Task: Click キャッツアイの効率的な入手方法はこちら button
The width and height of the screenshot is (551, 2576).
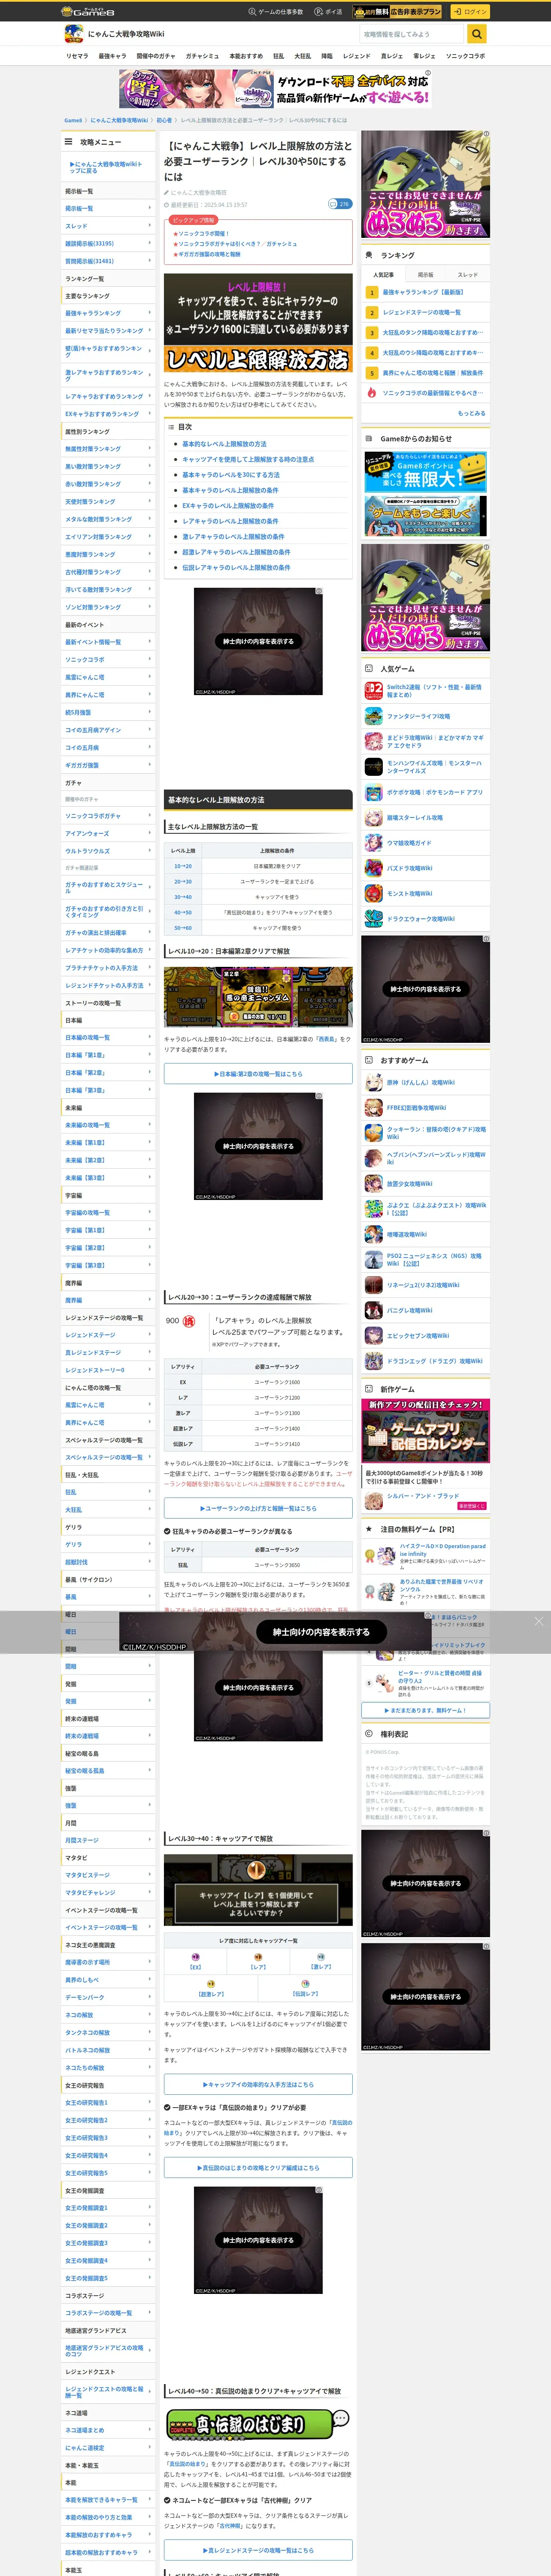Action: point(258,2085)
